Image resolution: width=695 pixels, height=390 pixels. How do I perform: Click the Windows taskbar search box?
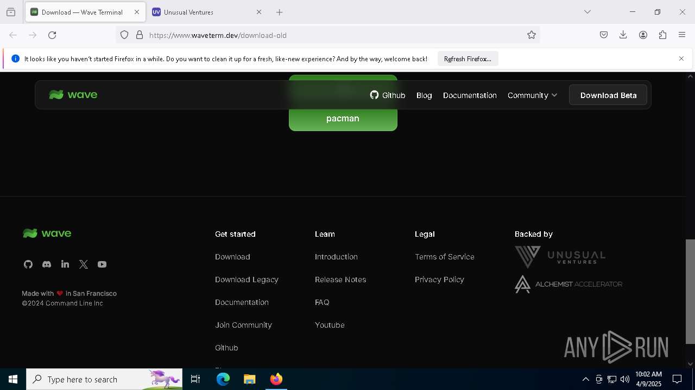point(104,379)
